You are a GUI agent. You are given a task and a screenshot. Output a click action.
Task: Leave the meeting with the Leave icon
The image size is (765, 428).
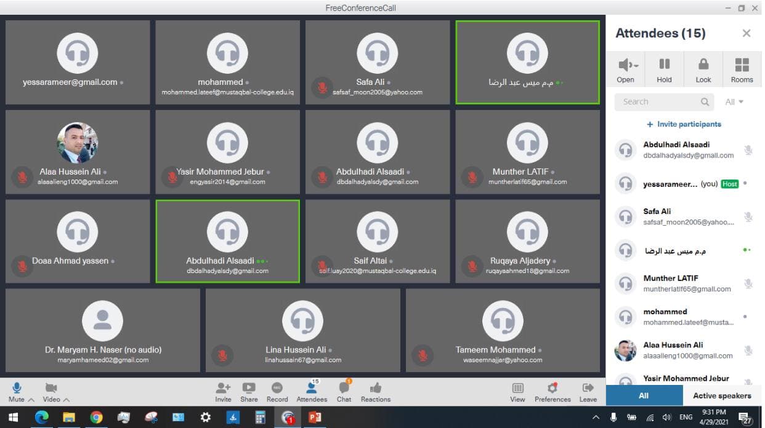tap(588, 388)
